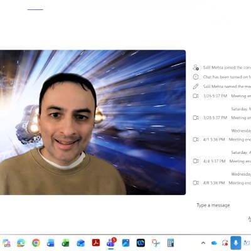Click the 4/8 5:36 PM meeting entry

tap(222, 183)
